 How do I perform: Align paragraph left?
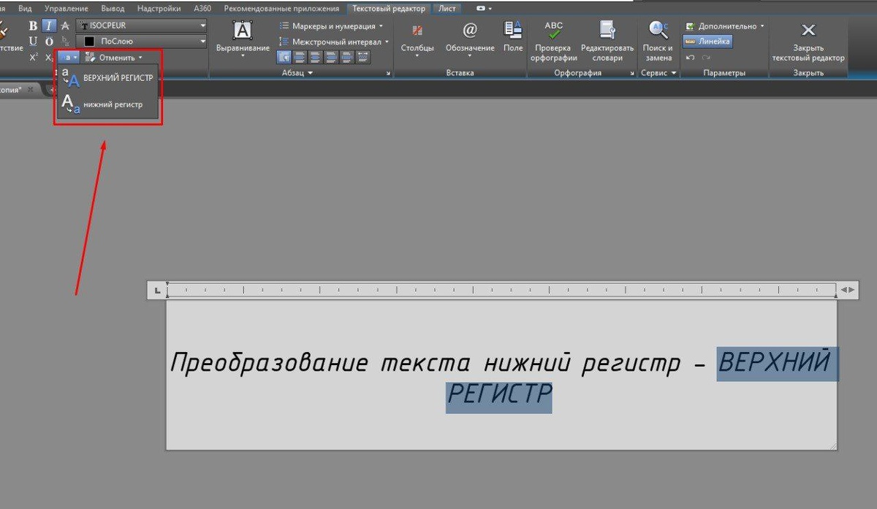coord(300,57)
